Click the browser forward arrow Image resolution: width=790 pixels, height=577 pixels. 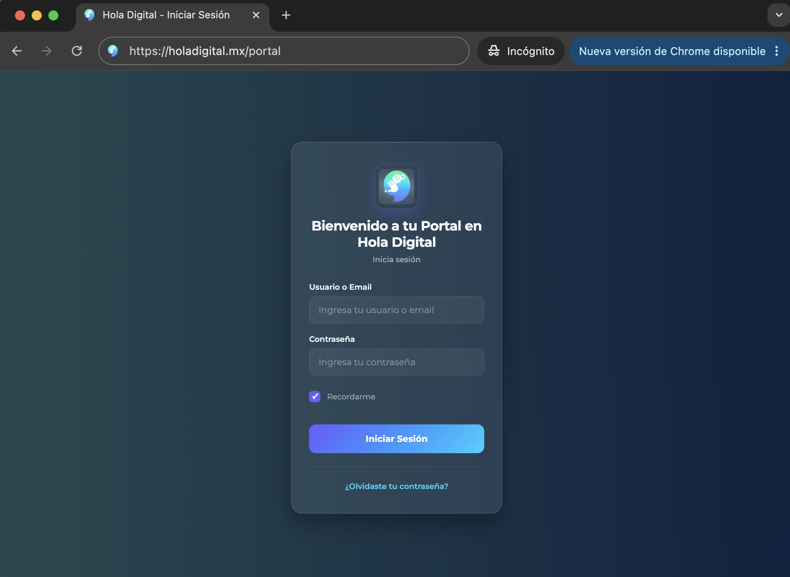[47, 51]
